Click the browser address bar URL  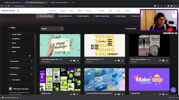[29, 6]
